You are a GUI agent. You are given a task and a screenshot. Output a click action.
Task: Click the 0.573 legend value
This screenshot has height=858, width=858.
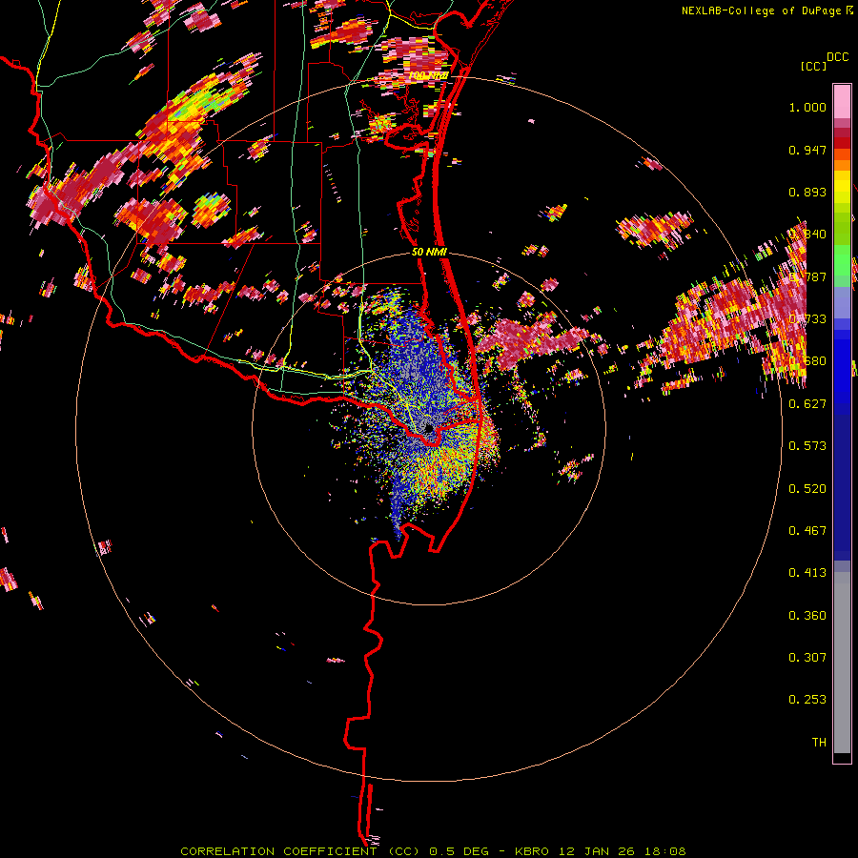coord(807,446)
